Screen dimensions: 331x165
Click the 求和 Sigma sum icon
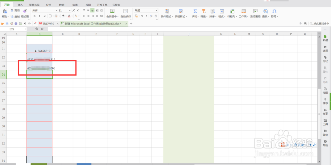click(195, 11)
